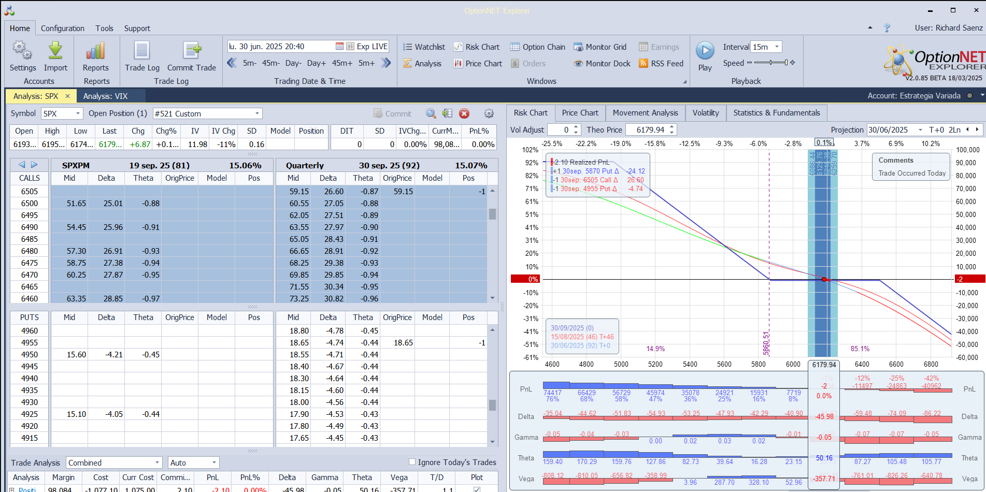Image resolution: width=986 pixels, height=492 pixels.
Task: Open the Reports chart icon
Action: [x=96, y=51]
